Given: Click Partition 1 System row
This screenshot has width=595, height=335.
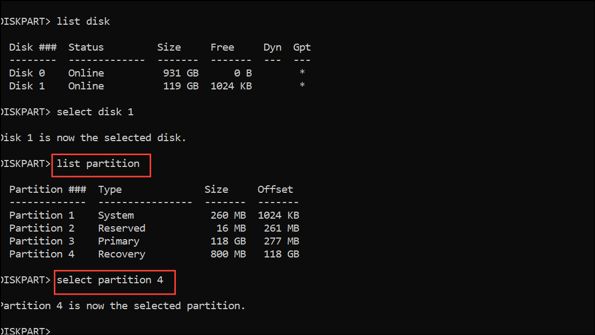Looking at the screenshot, I should pyautogui.click(x=154, y=215).
